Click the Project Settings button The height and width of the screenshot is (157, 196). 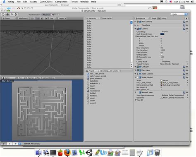[x=106, y=71]
